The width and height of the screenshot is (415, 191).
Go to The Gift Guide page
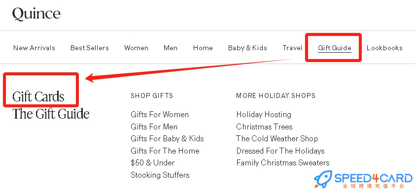coord(51,114)
